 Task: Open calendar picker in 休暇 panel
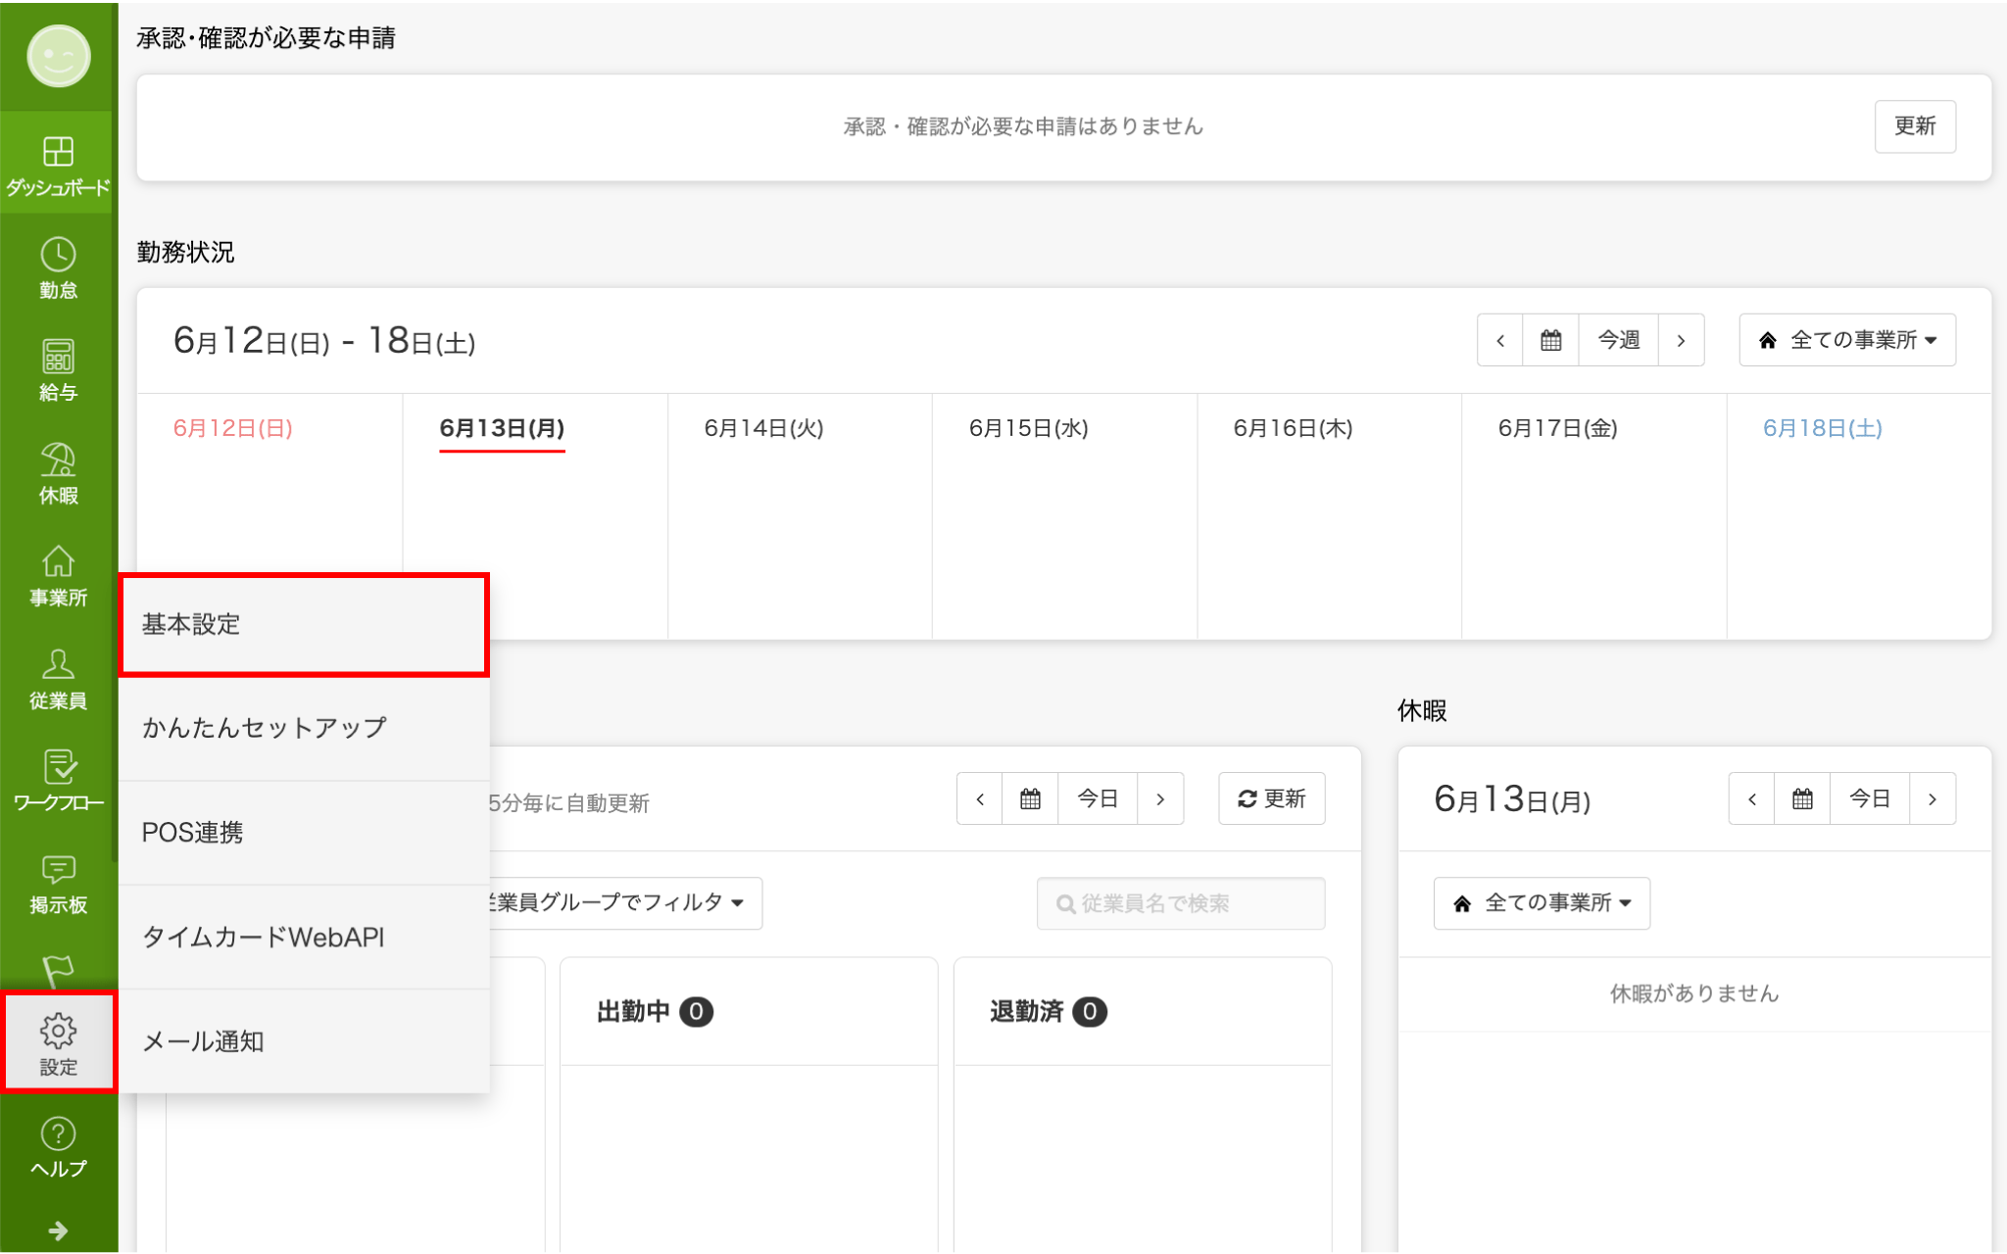tap(1801, 798)
